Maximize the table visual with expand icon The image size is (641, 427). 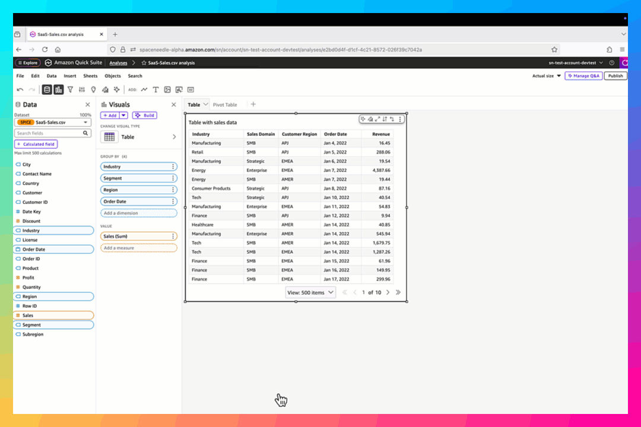[x=377, y=119]
